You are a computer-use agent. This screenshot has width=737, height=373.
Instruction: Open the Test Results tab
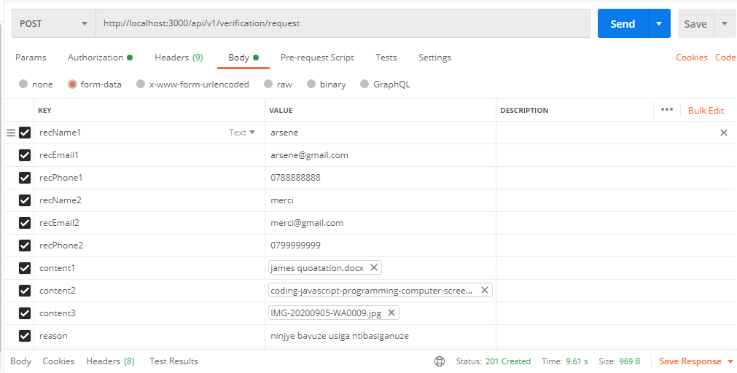click(x=174, y=361)
